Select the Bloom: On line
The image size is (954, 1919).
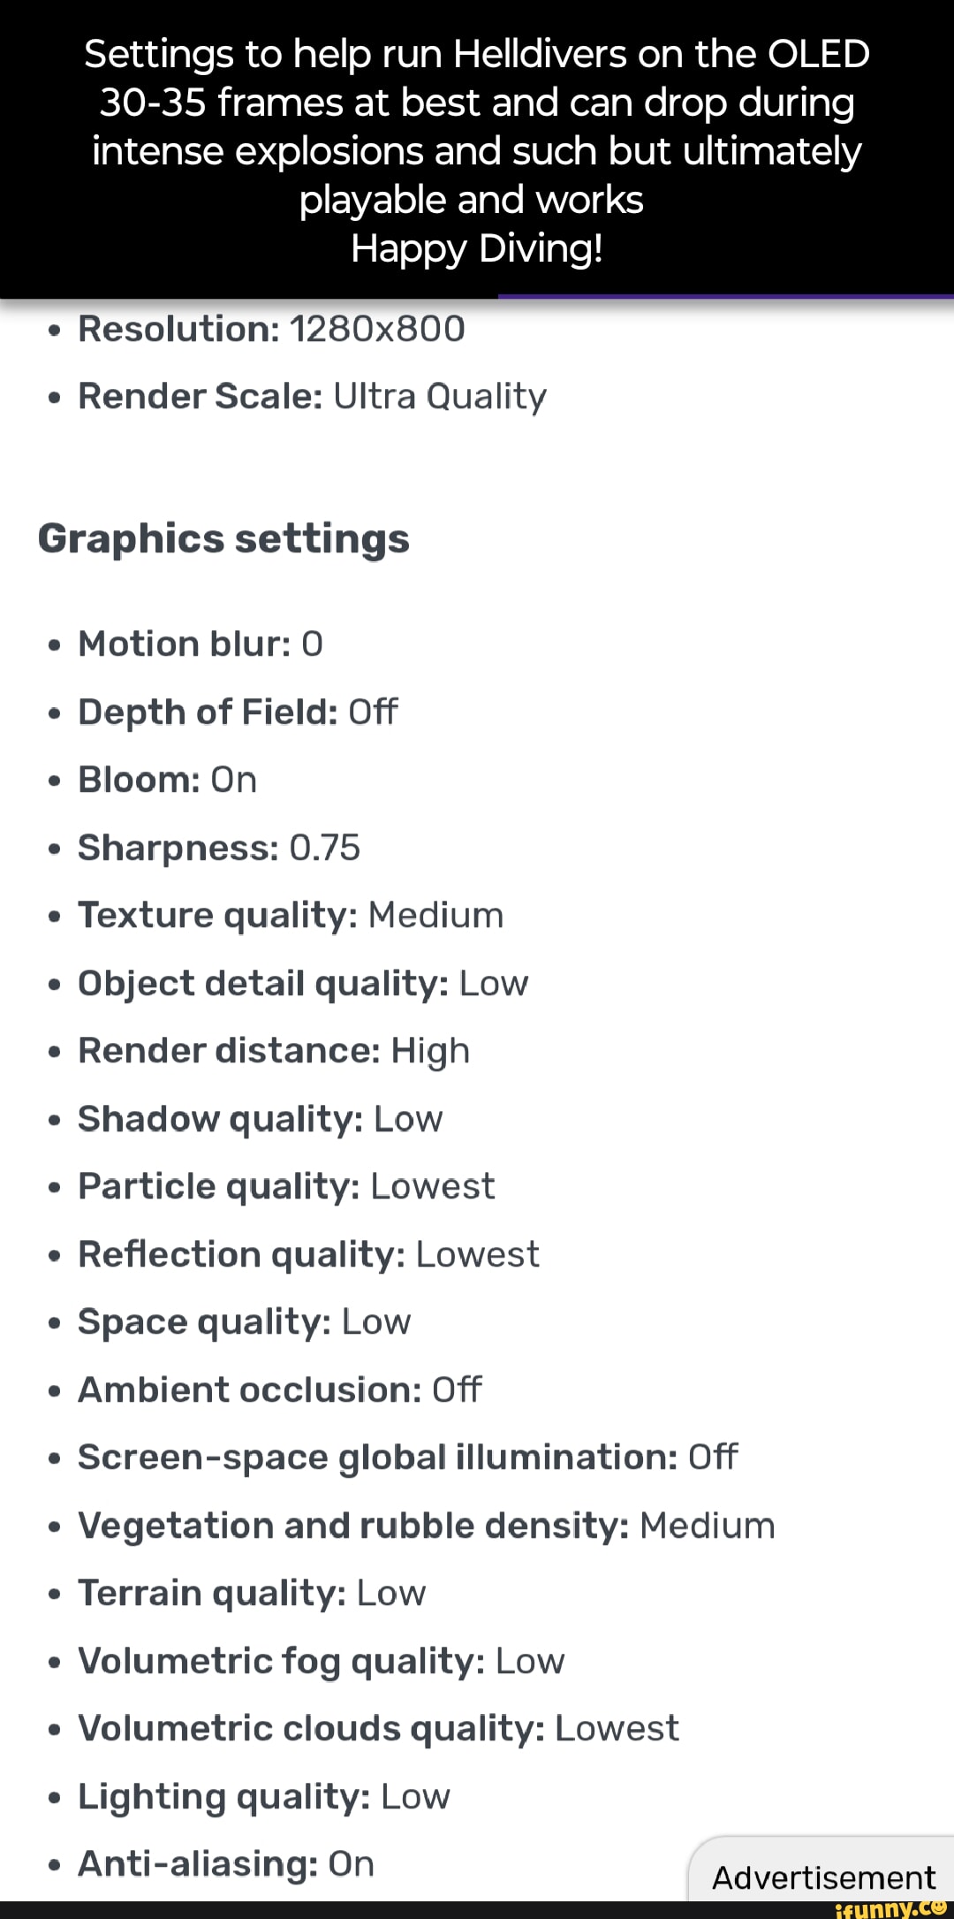click(x=167, y=780)
